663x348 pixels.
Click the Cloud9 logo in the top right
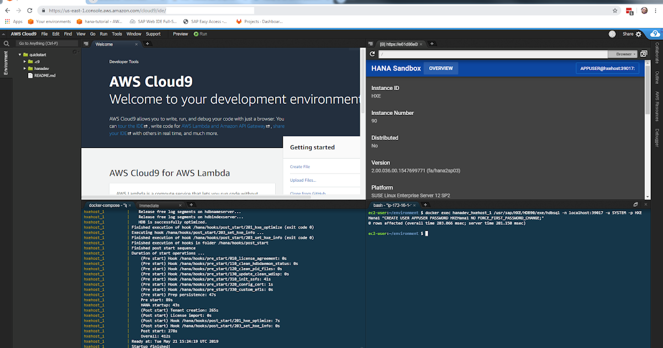click(x=655, y=34)
